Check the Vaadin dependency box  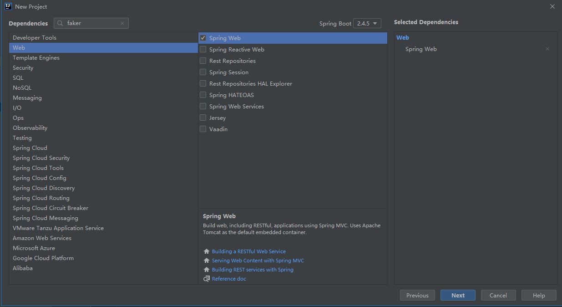pyautogui.click(x=203, y=129)
